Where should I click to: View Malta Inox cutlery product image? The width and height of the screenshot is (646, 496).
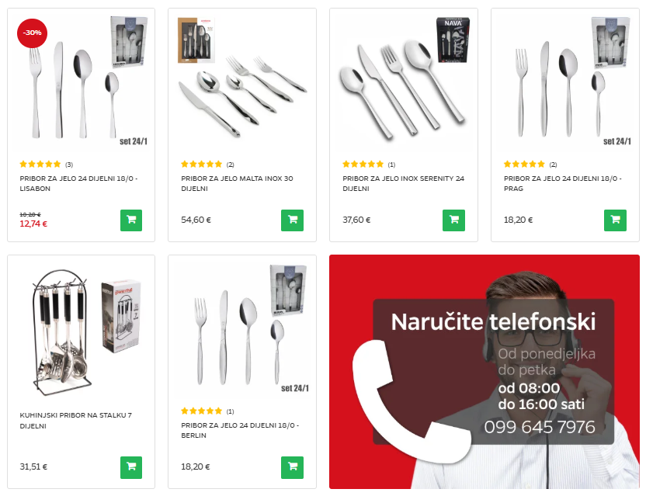point(242,82)
